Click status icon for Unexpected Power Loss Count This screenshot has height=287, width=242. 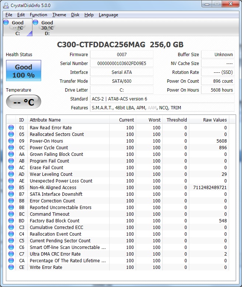[11, 181]
